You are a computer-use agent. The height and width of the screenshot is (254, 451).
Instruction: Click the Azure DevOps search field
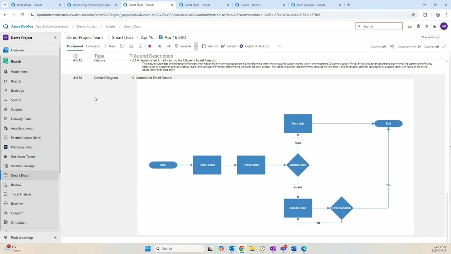click(379, 26)
